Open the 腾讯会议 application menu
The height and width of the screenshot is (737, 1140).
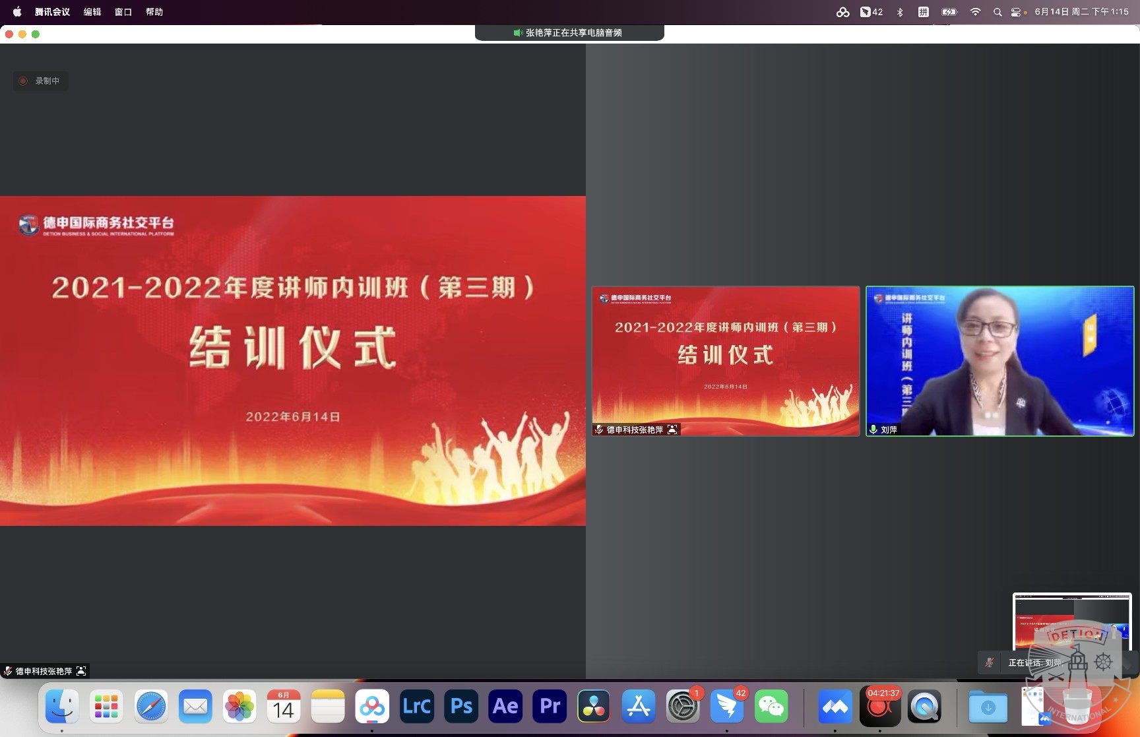pos(52,12)
